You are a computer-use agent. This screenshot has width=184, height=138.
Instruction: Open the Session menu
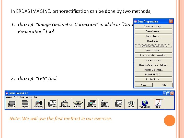tap(9, 97)
